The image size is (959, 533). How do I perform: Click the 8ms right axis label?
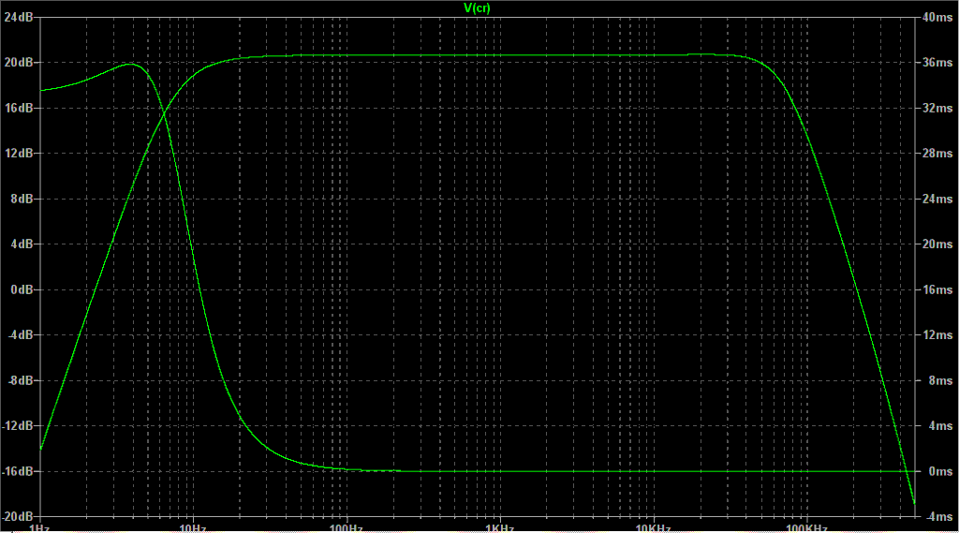940,380
